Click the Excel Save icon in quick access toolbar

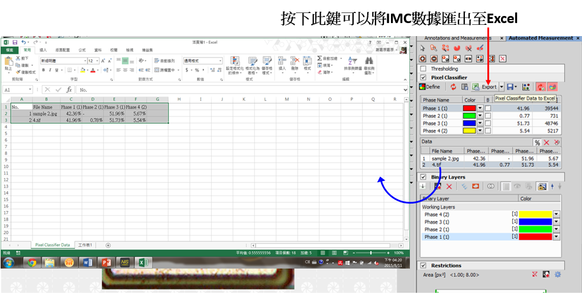pyautogui.click(x=15, y=43)
